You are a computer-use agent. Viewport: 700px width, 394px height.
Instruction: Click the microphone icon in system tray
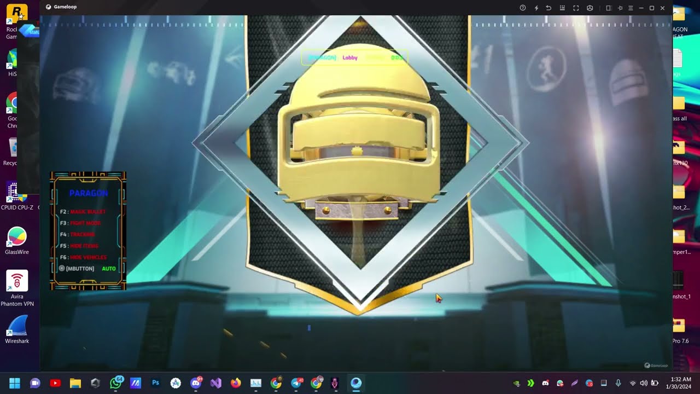(619, 383)
